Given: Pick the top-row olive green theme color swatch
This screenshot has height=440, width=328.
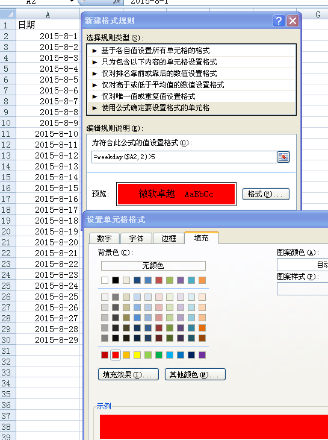Looking at the screenshot, I should (x=170, y=280).
